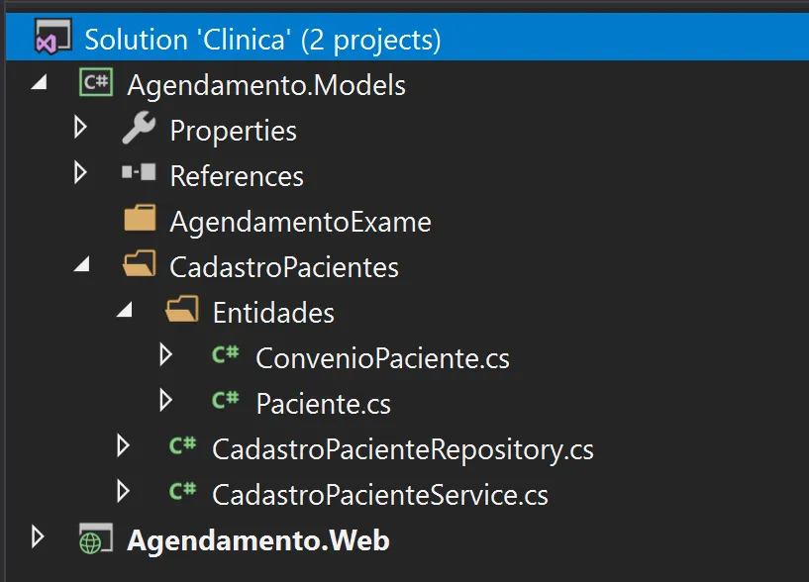809x582 pixels.
Task: Select the Solution 'Clinica' root item
Action: coord(262,40)
